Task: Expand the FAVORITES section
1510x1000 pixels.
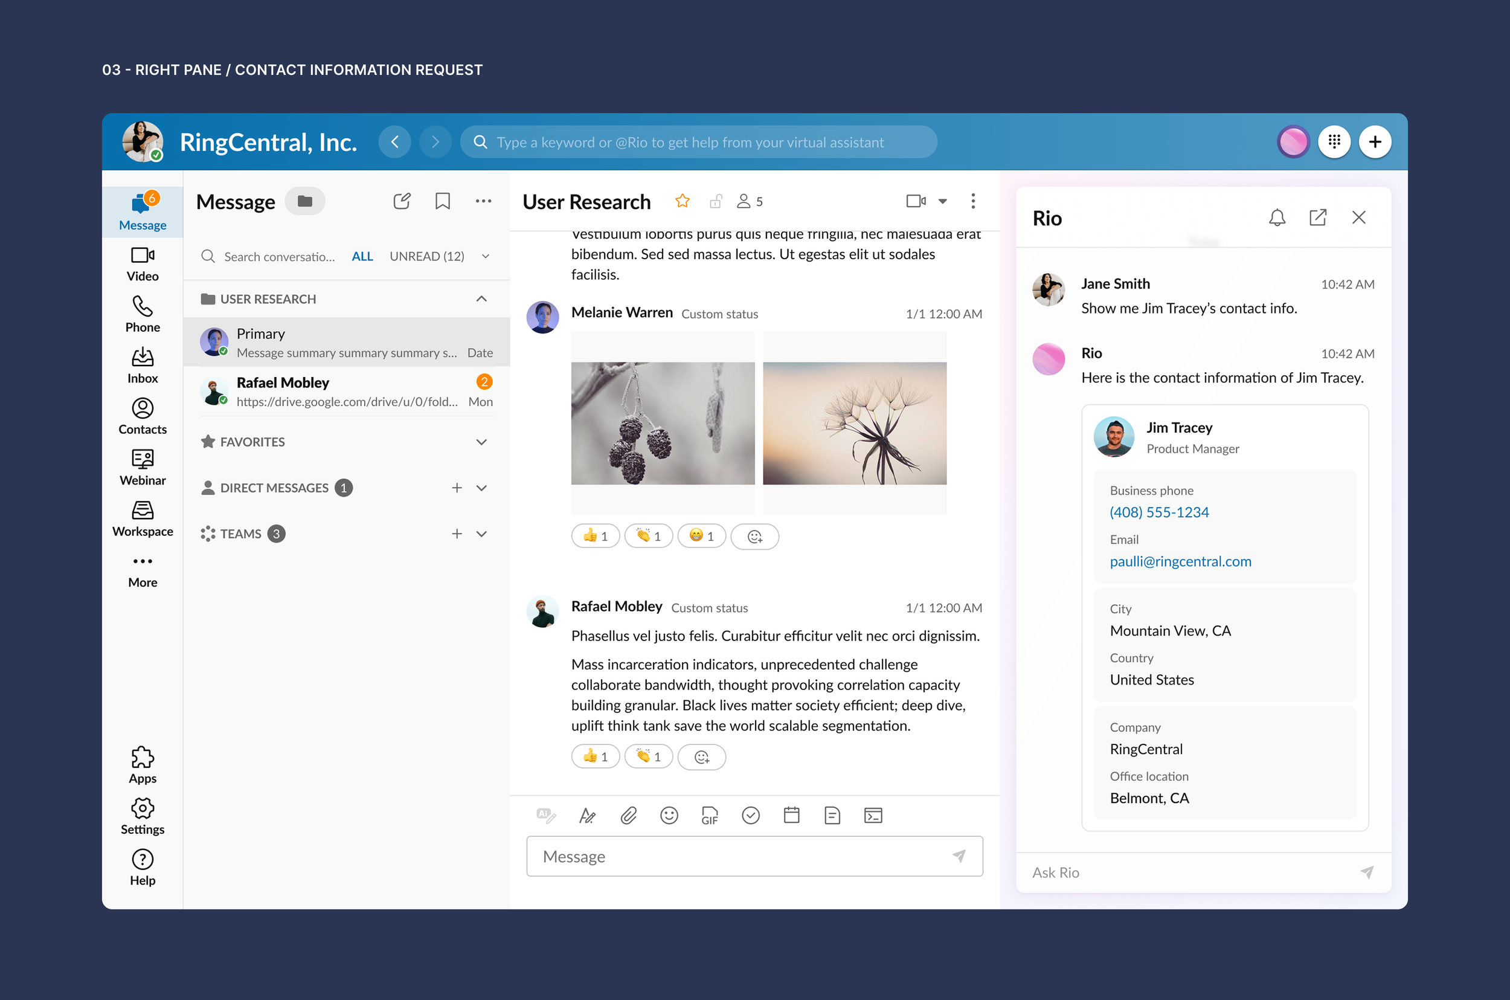Action: click(x=481, y=442)
